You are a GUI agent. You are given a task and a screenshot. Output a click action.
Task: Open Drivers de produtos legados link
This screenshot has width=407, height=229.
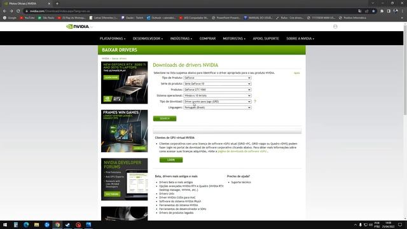click(x=176, y=212)
